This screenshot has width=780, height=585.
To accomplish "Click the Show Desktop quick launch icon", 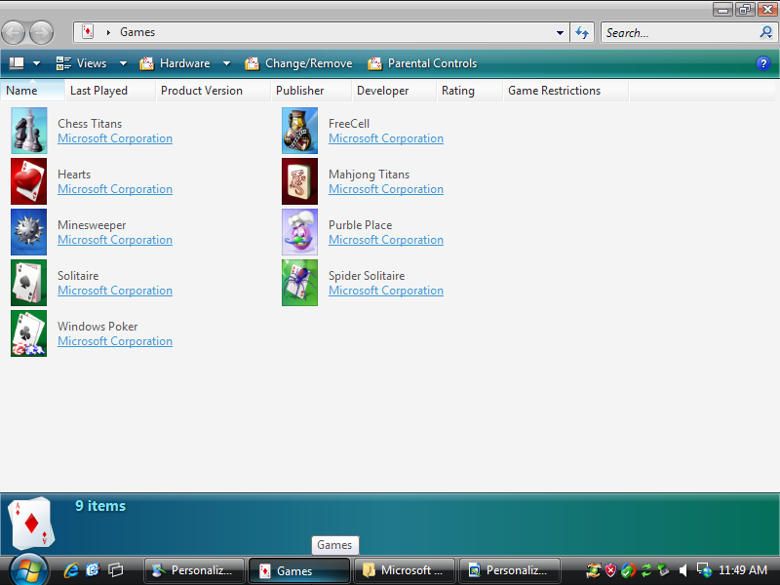I will (x=93, y=570).
